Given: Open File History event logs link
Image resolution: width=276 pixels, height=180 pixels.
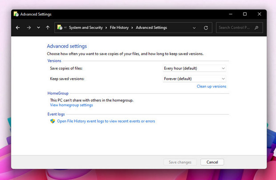Looking at the screenshot, I should pos(106,121).
